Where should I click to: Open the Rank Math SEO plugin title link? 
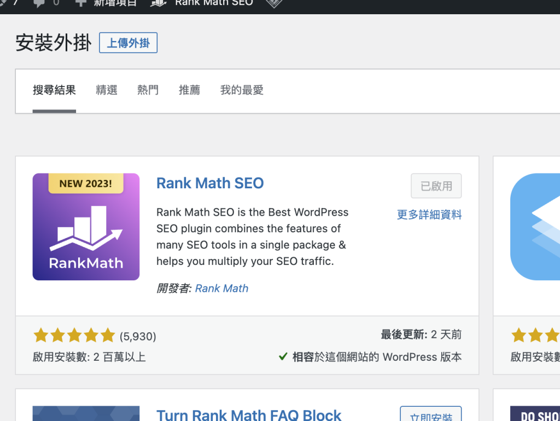pos(210,183)
